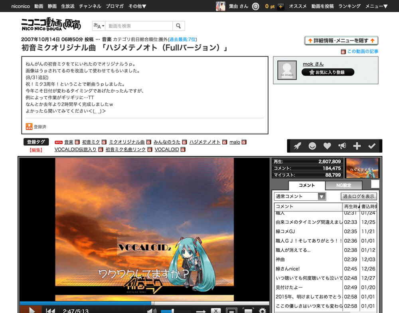Collapse details with 詳細情報・メニューを隠す button

pos(341,40)
